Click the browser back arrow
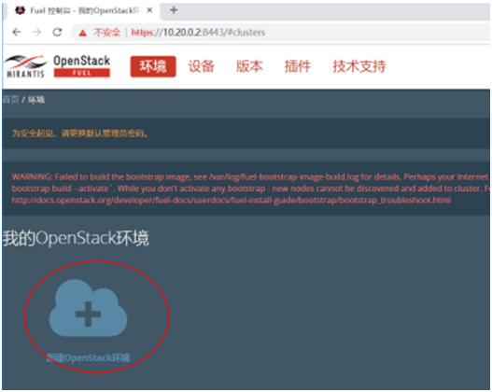The width and height of the screenshot is (492, 392). coord(17,32)
